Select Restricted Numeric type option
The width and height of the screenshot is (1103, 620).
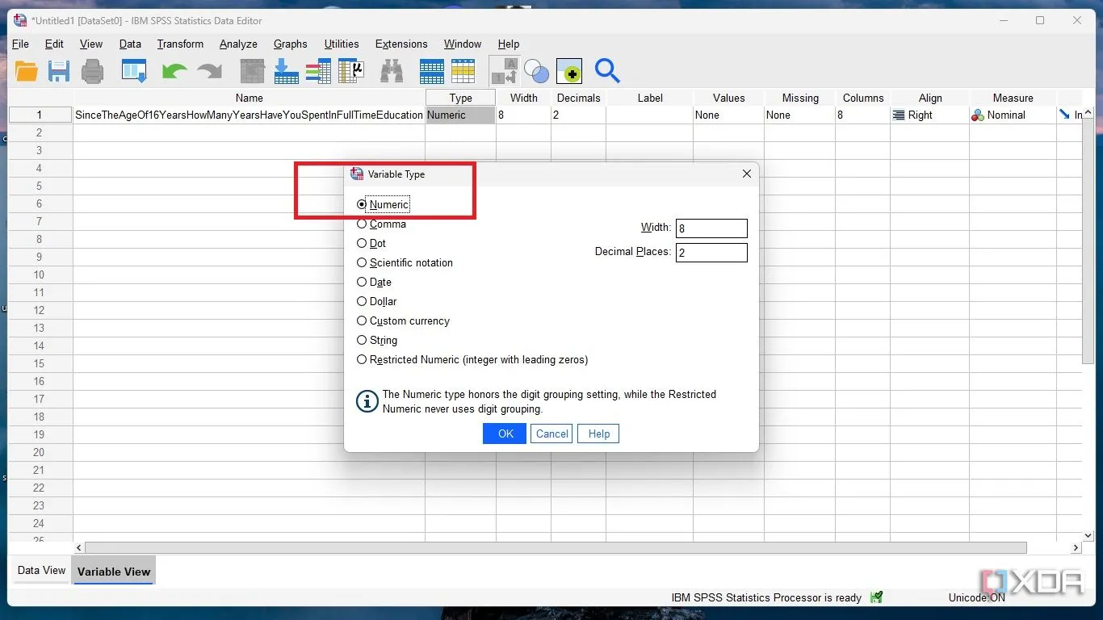[362, 359]
